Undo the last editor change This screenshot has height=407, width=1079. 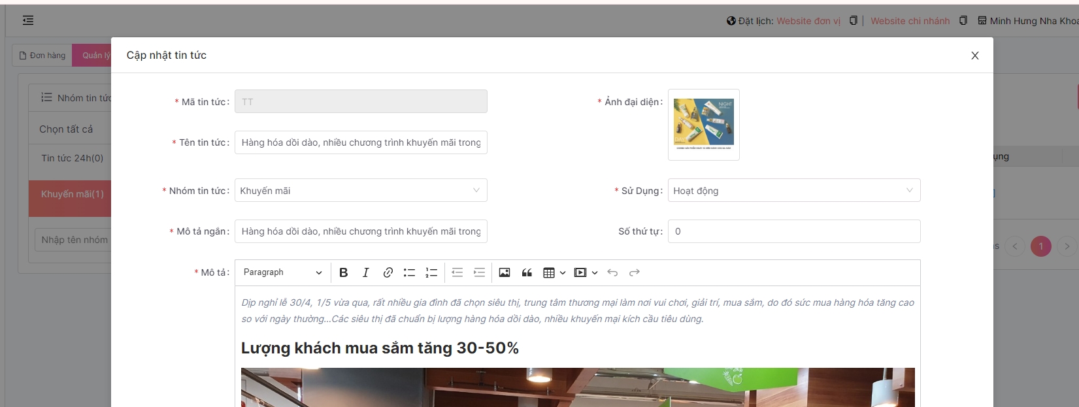click(612, 272)
